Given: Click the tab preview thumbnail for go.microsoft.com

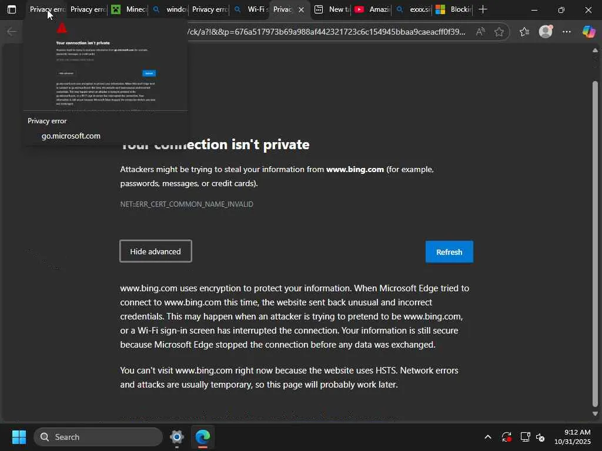Looking at the screenshot, I should (x=106, y=65).
